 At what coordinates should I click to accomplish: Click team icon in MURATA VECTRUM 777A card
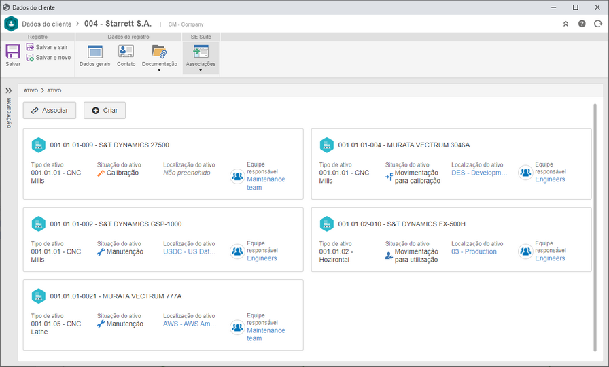click(237, 328)
